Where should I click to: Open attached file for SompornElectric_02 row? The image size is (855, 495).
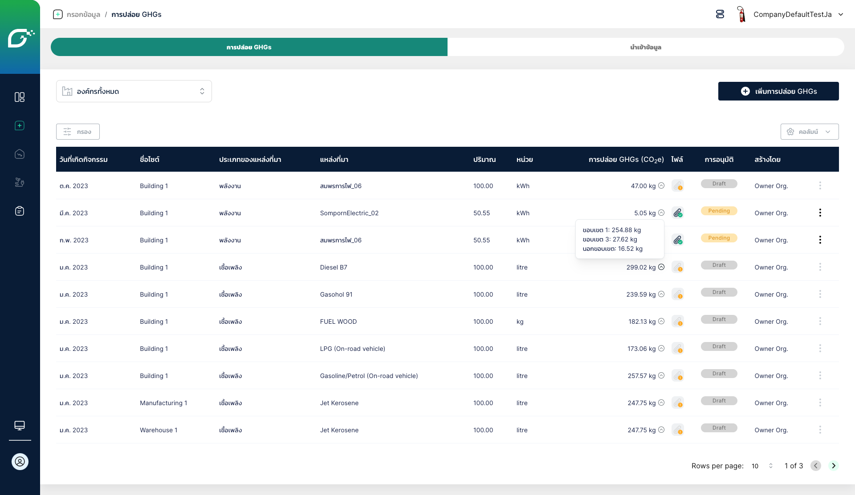pos(678,213)
